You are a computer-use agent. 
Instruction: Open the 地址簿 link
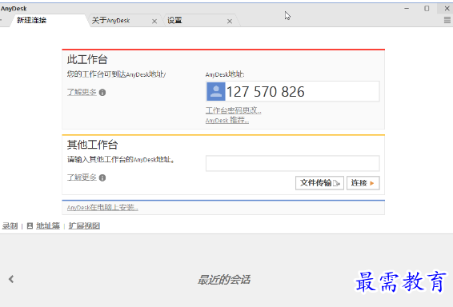click(48, 226)
